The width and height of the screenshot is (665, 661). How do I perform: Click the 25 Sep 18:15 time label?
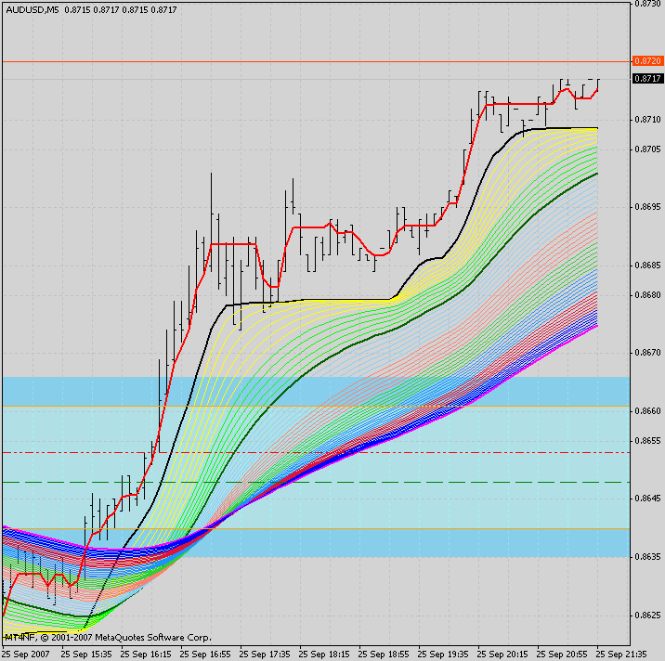324,655
